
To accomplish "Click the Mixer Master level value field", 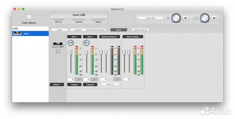I will (127, 79).
